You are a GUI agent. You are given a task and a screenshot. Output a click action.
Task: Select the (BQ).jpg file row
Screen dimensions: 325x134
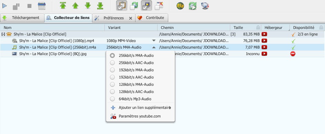pos(162,54)
